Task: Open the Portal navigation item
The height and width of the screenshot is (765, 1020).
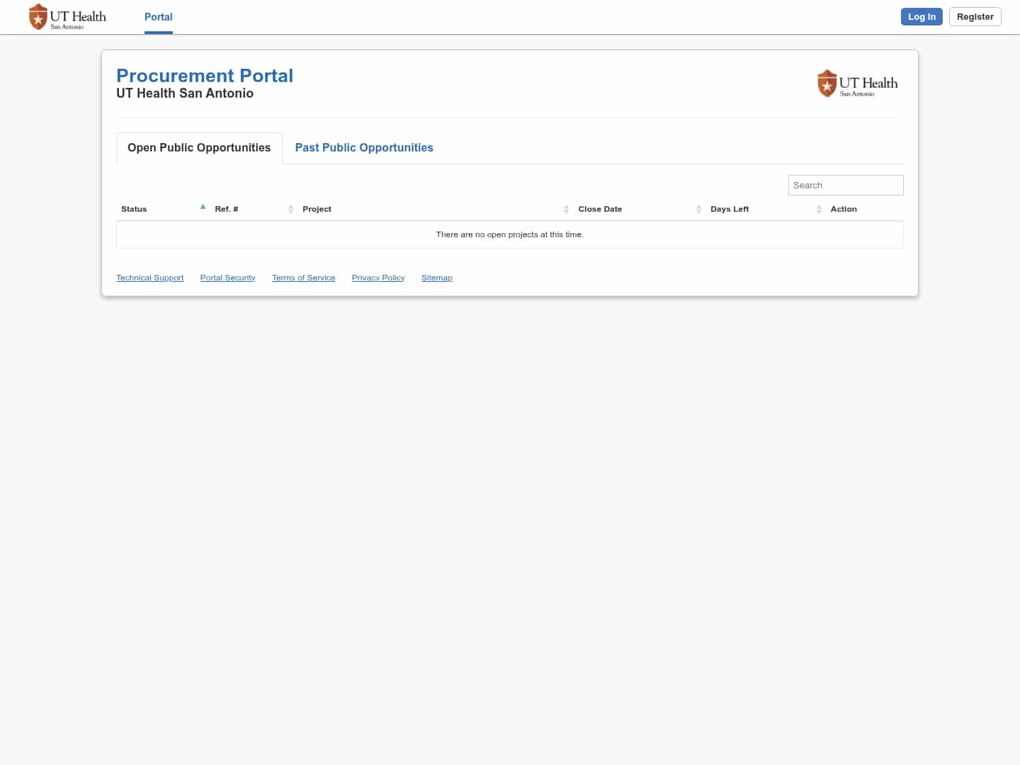Action: pos(158,17)
